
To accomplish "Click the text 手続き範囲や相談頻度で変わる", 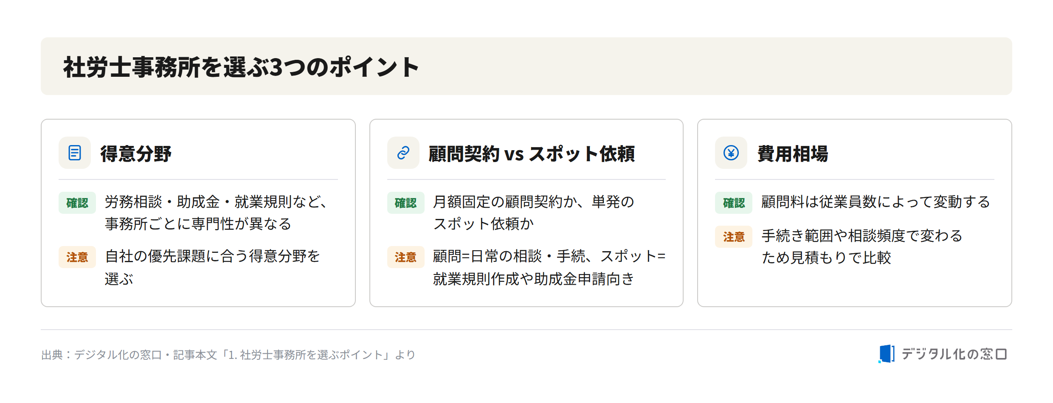I will [x=862, y=236].
